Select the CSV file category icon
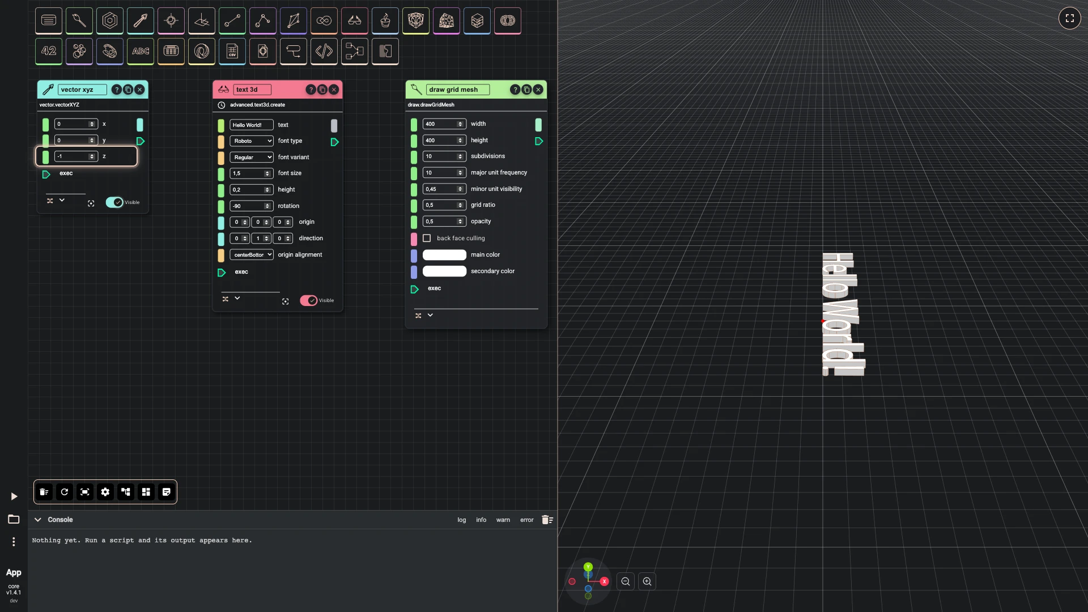The image size is (1088, 612). 232,51
